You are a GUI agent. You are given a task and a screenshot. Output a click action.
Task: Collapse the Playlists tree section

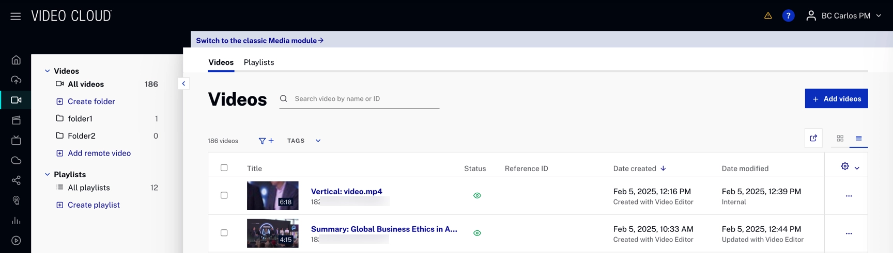click(x=48, y=175)
